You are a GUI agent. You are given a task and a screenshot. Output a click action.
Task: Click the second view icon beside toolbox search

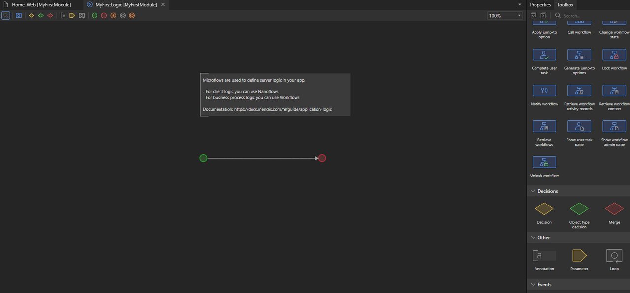point(543,16)
